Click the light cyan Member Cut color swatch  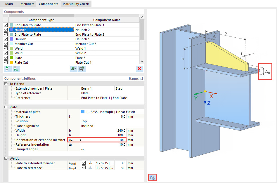(11, 44)
